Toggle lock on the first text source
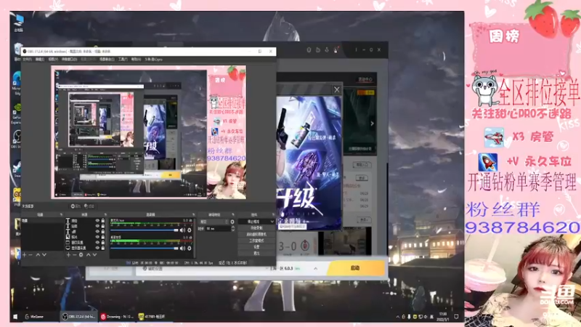This screenshot has height=327, width=581. point(103,221)
